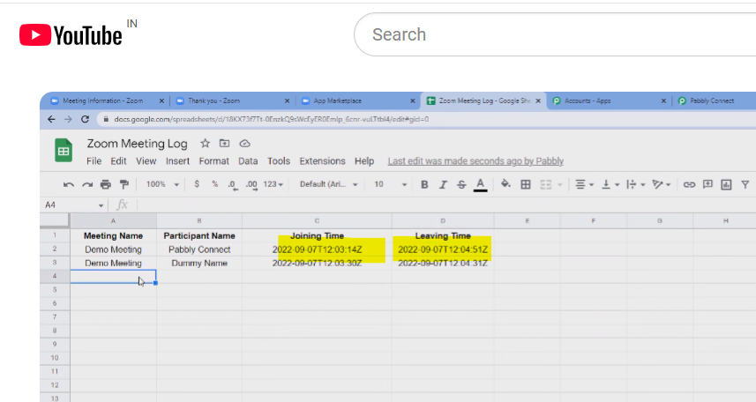Open the File menu
756x402 pixels.
(94, 161)
